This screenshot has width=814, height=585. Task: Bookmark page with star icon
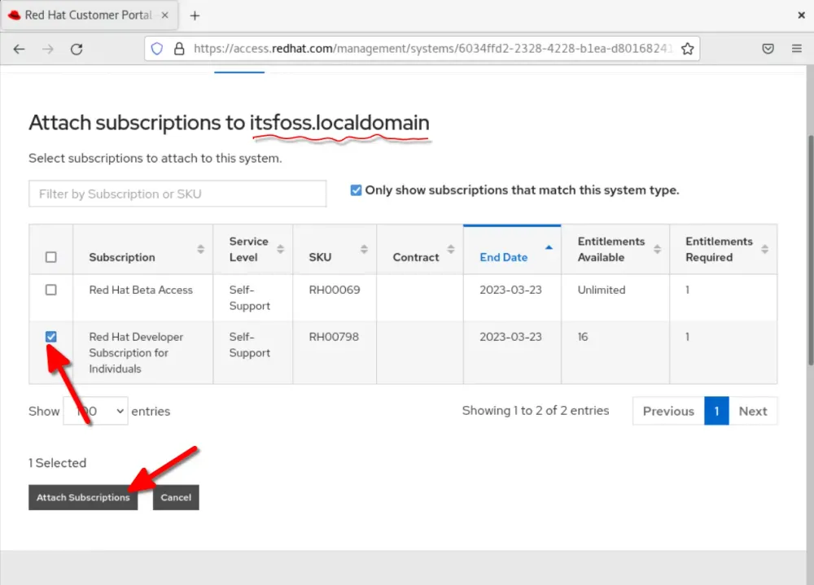pos(687,49)
